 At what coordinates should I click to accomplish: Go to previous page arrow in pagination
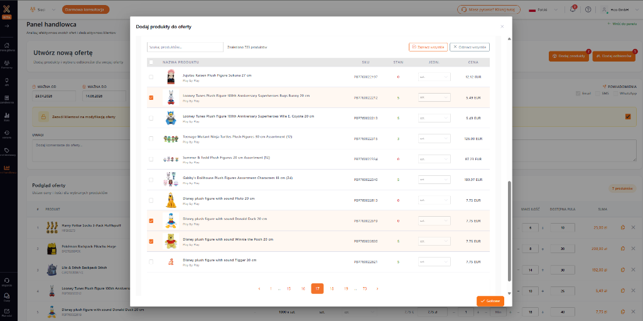tap(259, 288)
